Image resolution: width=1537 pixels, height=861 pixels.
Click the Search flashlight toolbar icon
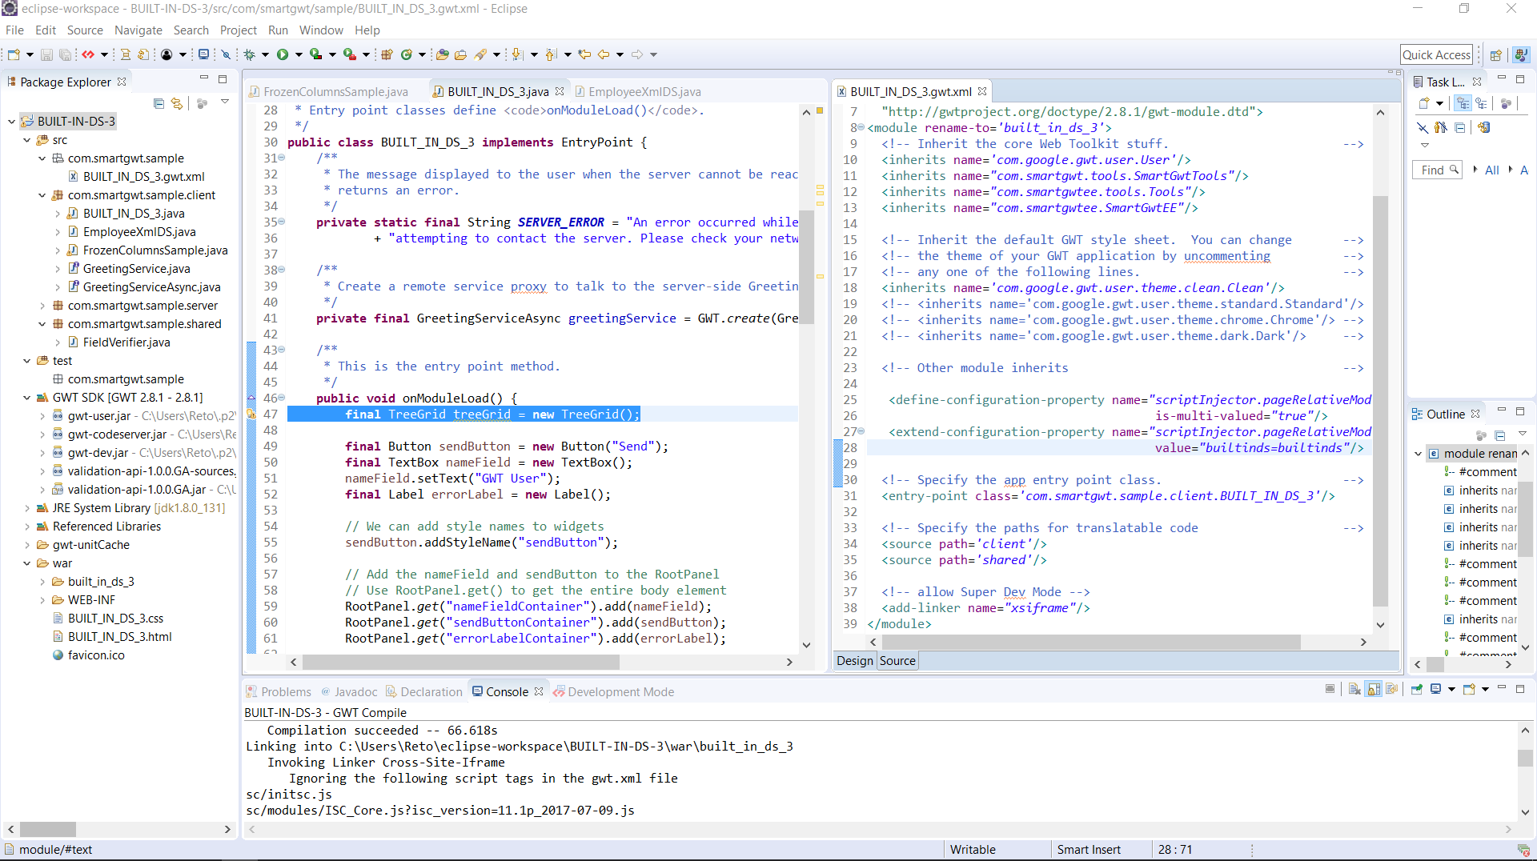tap(480, 54)
